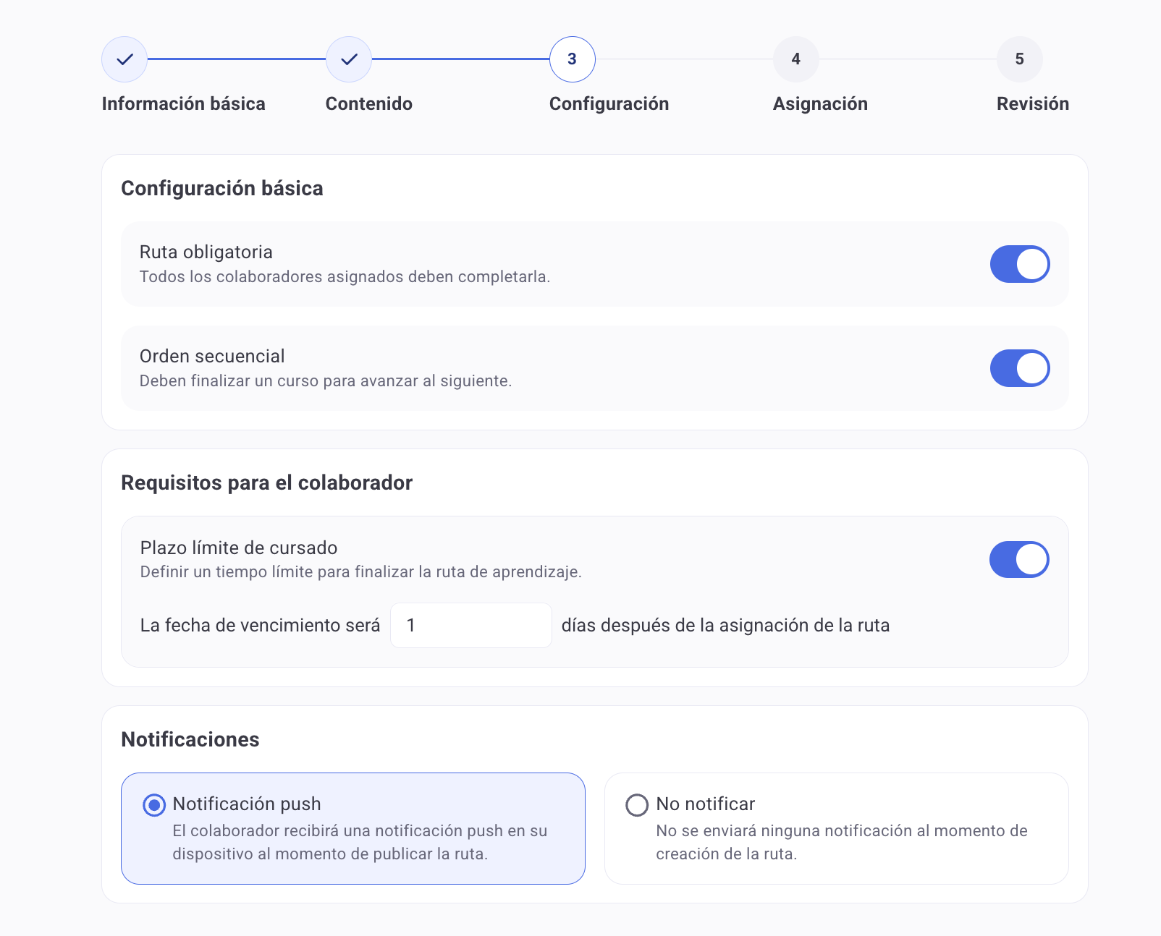Choose the No notificar radio button
The image size is (1161, 936).
click(637, 805)
